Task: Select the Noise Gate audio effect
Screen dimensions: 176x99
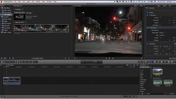Action: 168,82
